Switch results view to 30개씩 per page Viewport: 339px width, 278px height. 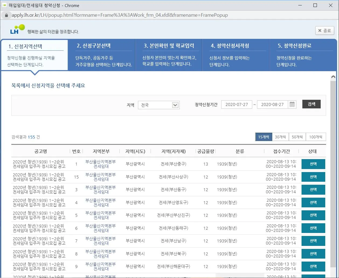pyautogui.click(x=281, y=137)
